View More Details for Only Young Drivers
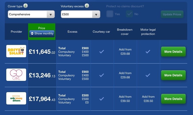193x115 pixels. pyautogui.click(x=173, y=99)
